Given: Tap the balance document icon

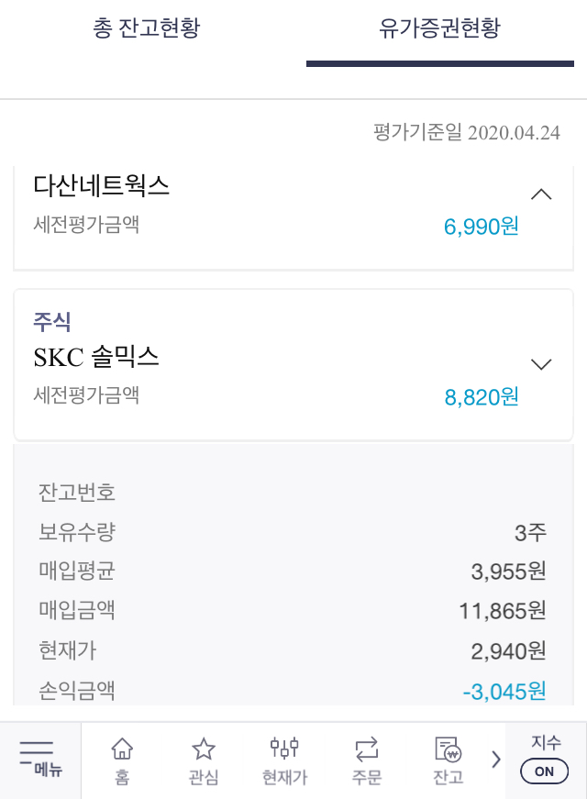Looking at the screenshot, I should pyautogui.click(x=448, y=749).
